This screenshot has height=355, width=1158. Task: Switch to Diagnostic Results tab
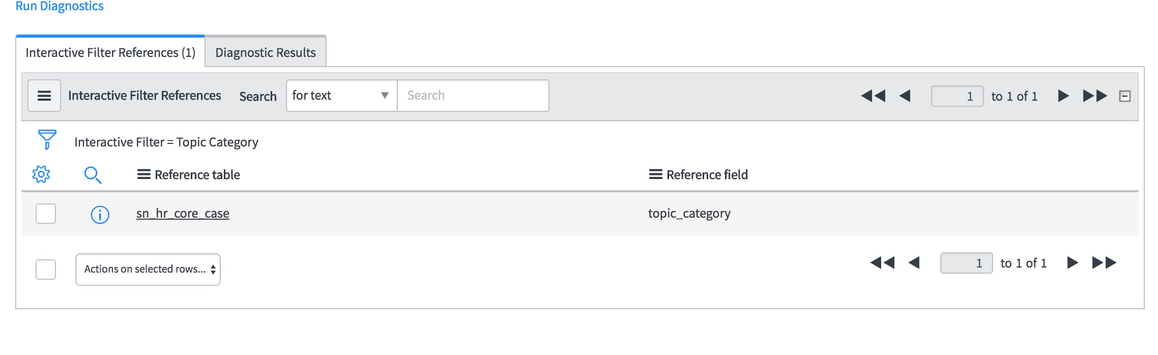pos(266,52)
